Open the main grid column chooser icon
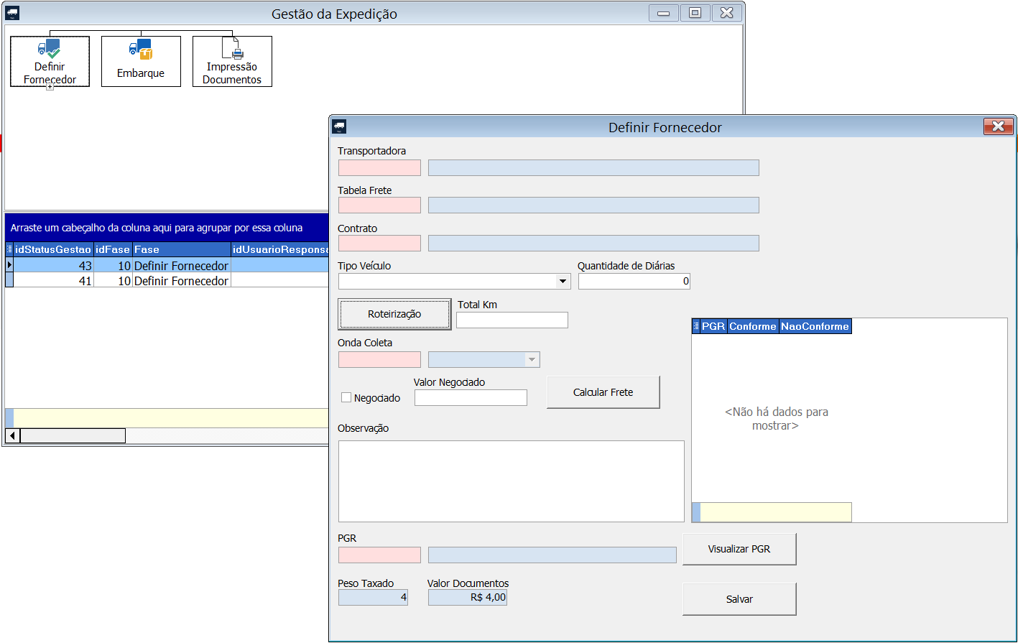 [x=9, y=249]
